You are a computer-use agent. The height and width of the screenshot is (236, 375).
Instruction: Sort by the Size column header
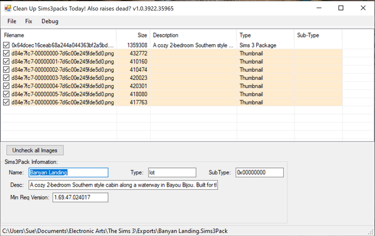[x=133, y=36]
